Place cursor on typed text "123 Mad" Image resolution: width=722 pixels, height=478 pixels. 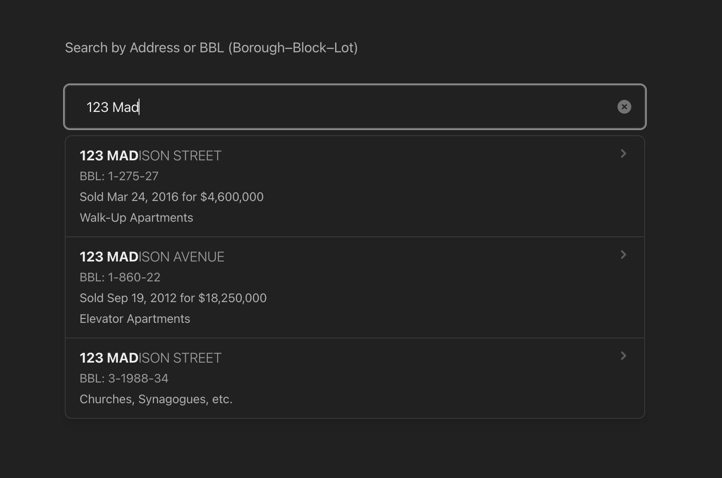112,107
